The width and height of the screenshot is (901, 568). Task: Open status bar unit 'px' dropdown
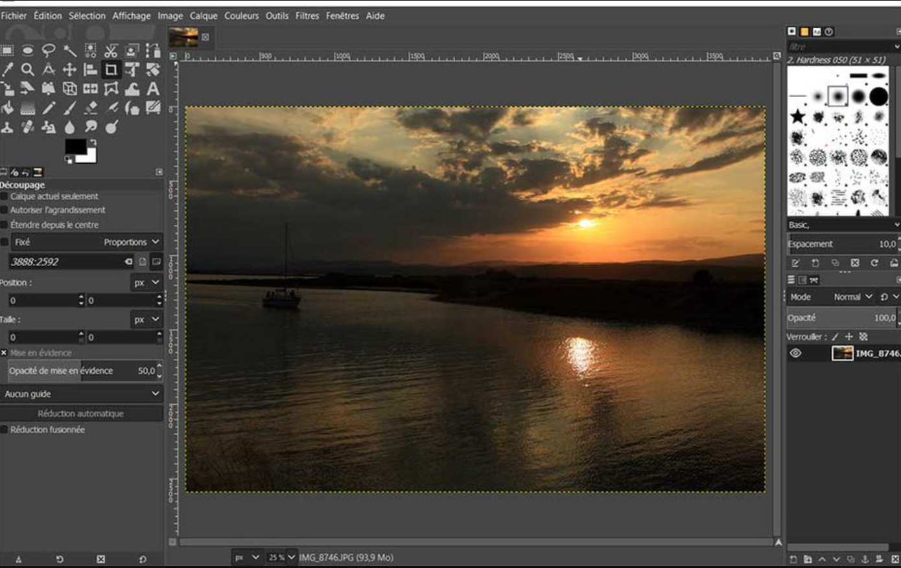[247, 557]
